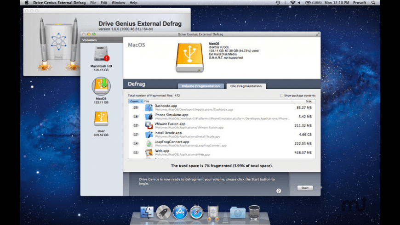Open App Store from the Dock
Image resolution: width=400 pixels, height=225 pixels.
pyautogui.click(x=180, y=212)
